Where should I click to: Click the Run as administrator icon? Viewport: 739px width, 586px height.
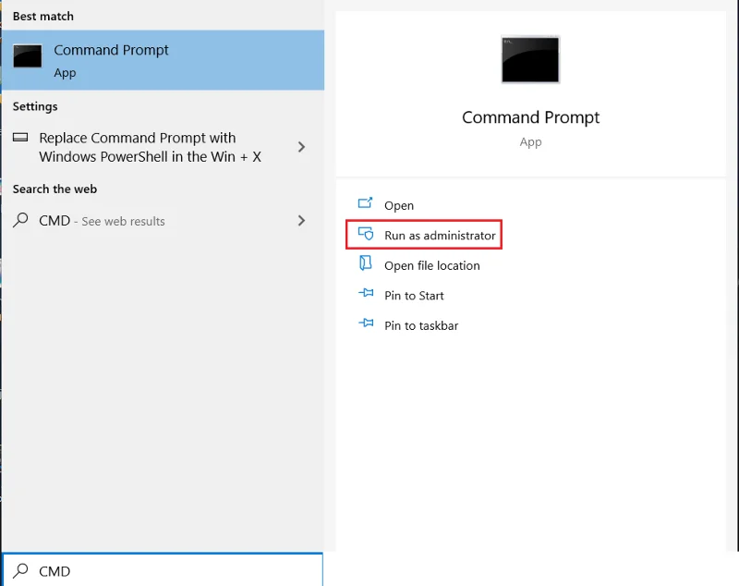click(x=364, y=235)
